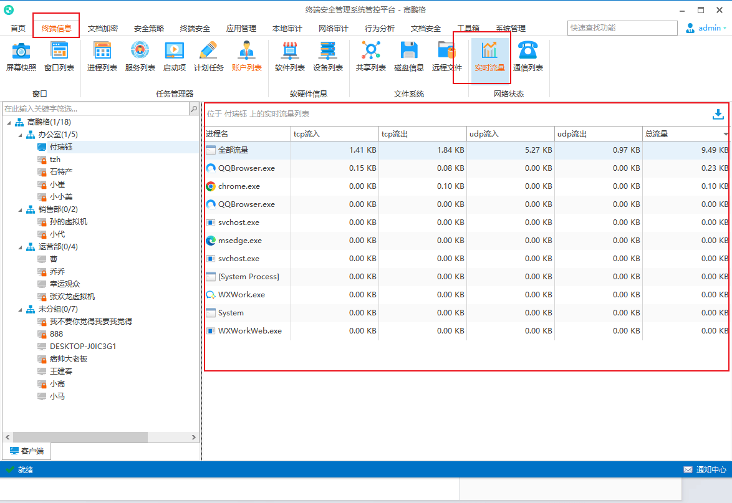This screenshot has width=732, height=503.
Task: Switch to the 文档加密 menu tab
Action: click(x=103, y=29)
